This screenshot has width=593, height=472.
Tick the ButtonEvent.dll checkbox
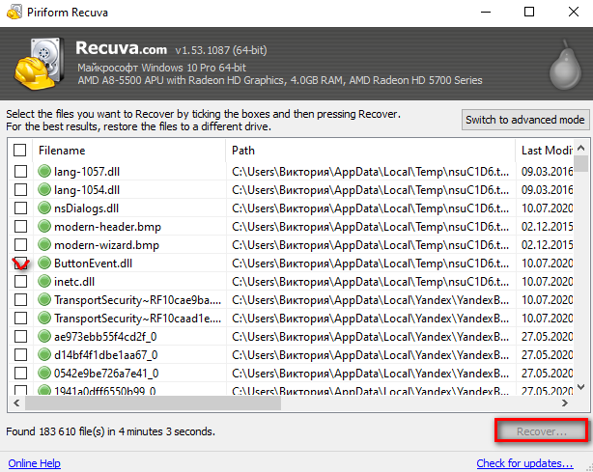tap(21, 263)
